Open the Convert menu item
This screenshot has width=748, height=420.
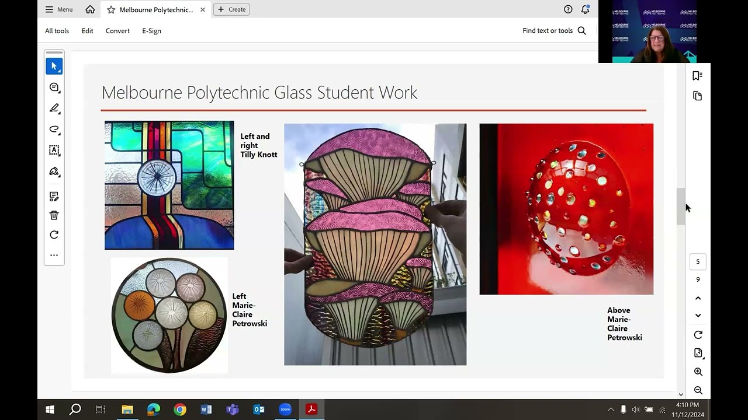click(x=117, y=31)
